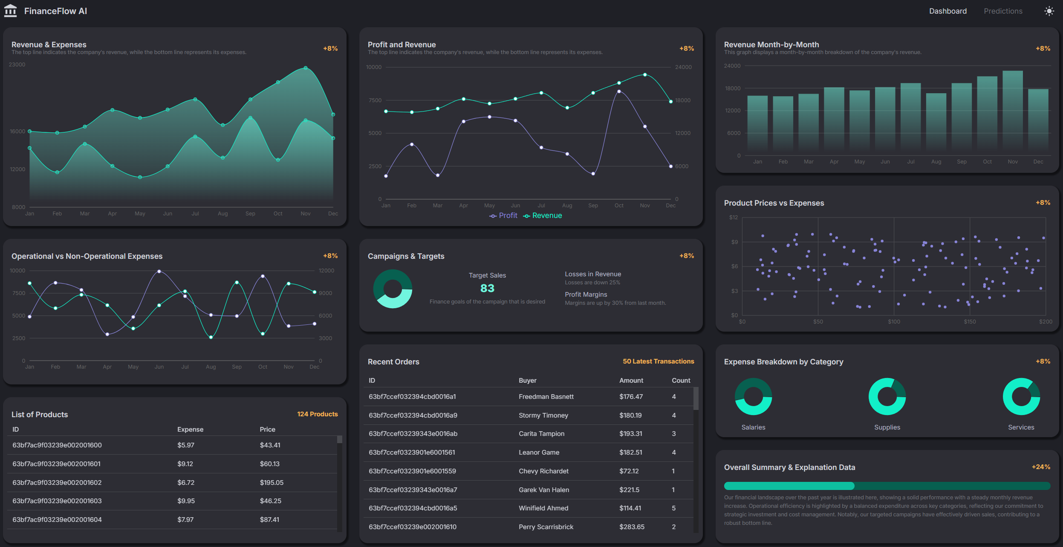Click the 124 Products label
1063x547 pixels.
[317, 414]
